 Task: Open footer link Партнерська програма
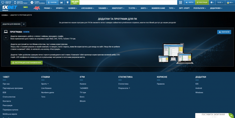[x=13, y=88]
